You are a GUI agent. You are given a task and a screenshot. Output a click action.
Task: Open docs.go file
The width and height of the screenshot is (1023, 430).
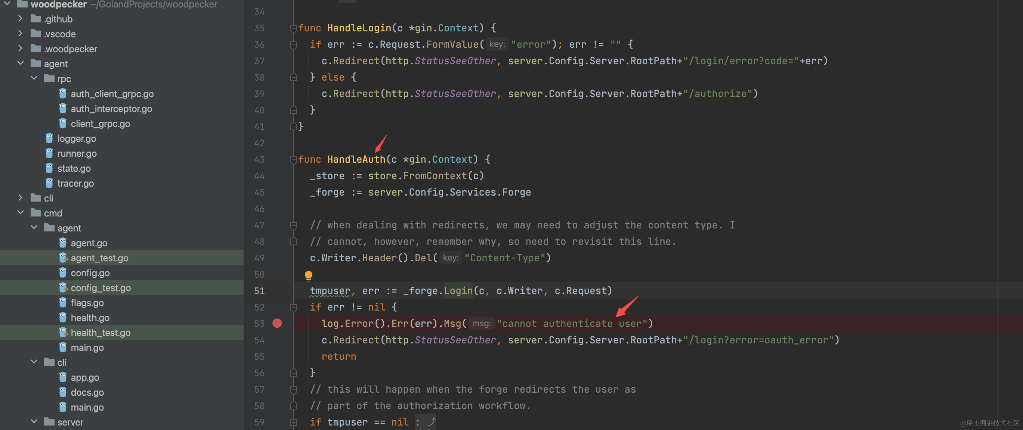pos(87,392)
